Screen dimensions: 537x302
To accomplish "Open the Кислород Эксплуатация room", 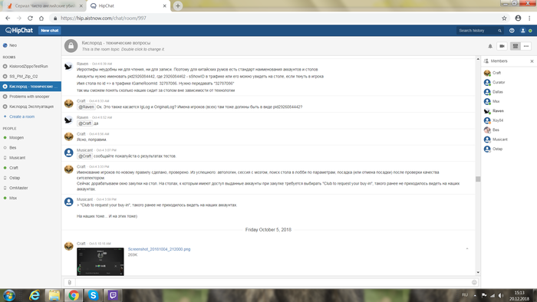I will pyautogui.click(x=31, y=107).
